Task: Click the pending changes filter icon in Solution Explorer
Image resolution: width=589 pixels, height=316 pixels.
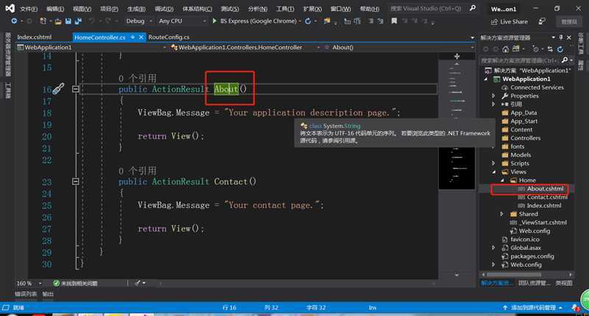Action: coord(536,49)
